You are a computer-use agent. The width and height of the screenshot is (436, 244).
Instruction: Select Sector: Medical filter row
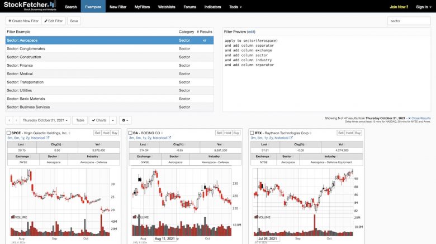110,74
